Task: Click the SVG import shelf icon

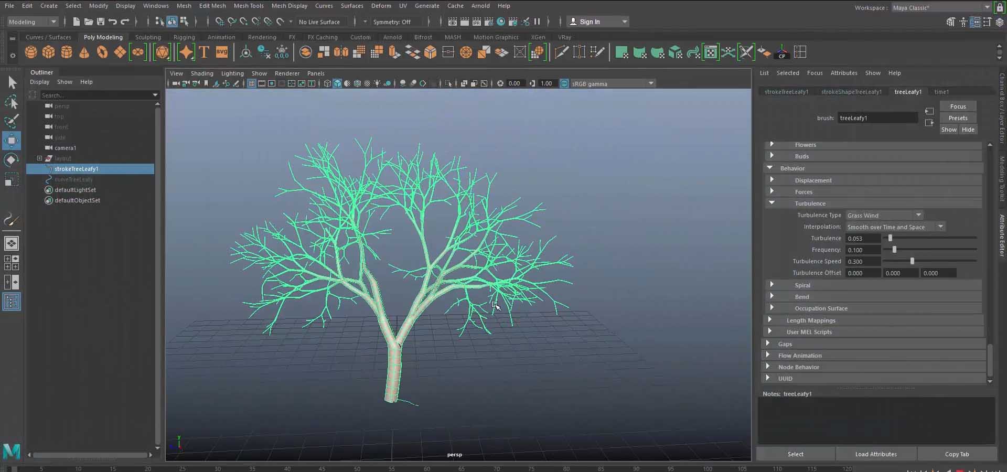Action: pyautogui.click(x=222, y=52)
